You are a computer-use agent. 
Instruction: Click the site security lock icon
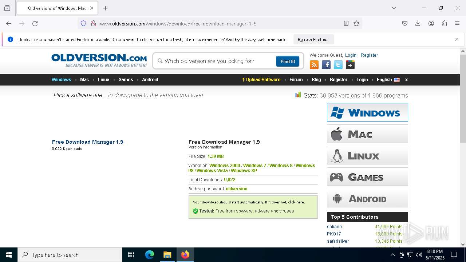point(94,24)
